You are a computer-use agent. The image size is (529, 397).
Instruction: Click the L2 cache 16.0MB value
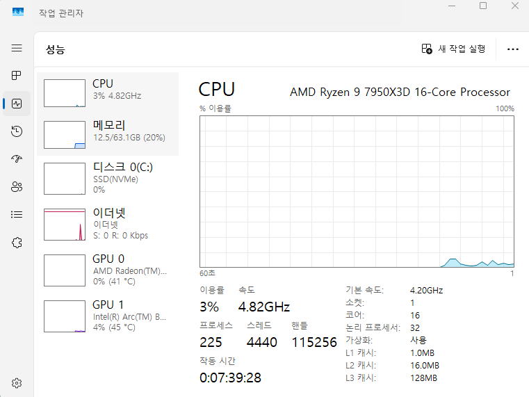(x=425, y=366)
